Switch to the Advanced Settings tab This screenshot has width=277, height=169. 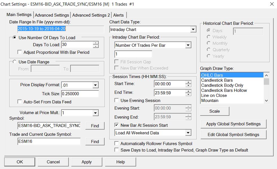click(x=52, y=15)
